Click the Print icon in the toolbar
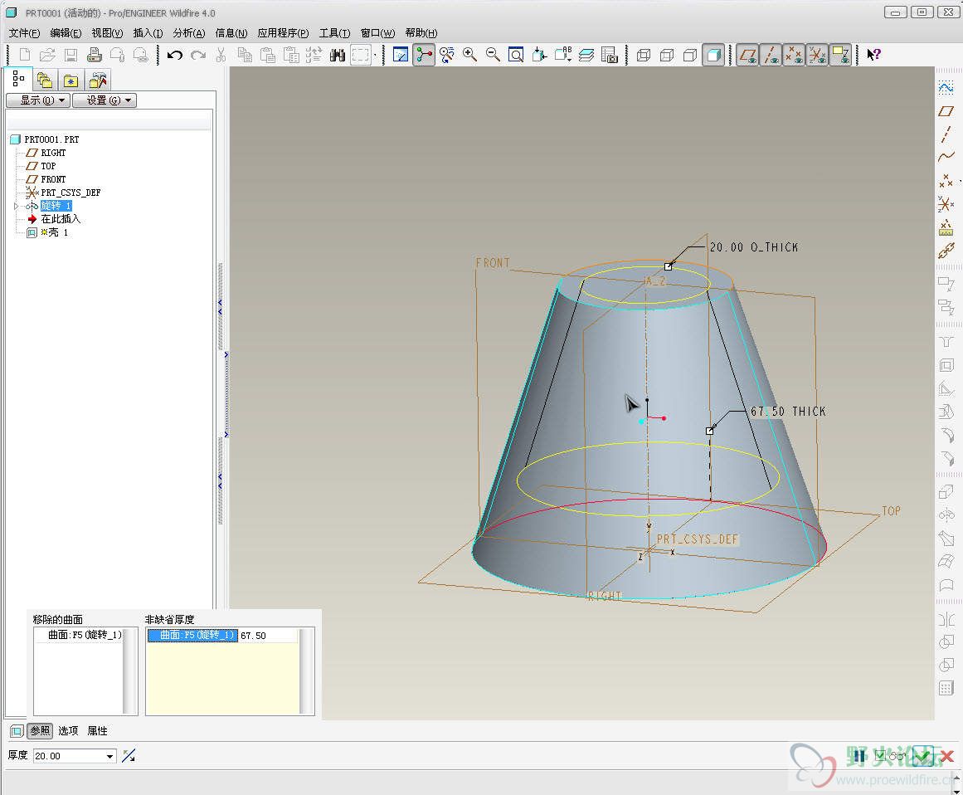The image size is (963, 795). (x=94, y=56)
